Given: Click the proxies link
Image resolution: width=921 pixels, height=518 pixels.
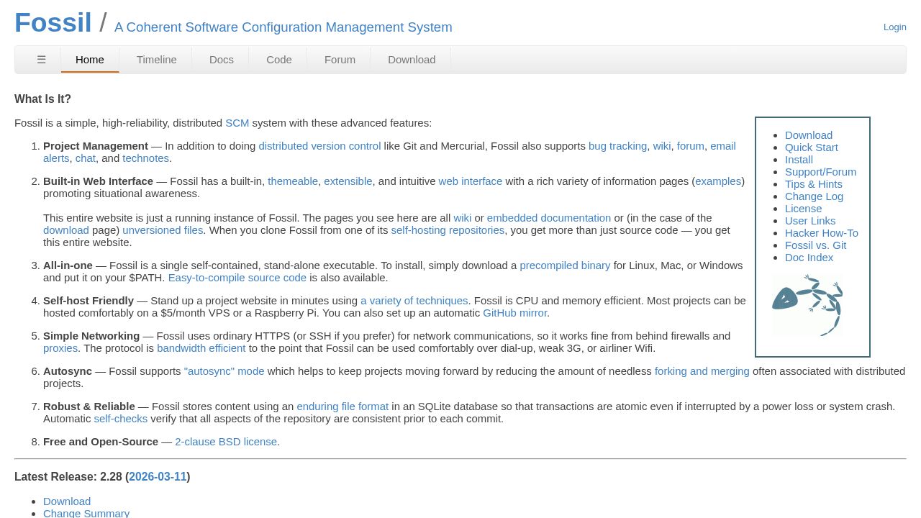Looking at the screenshot, I should [x=60, y=348].
